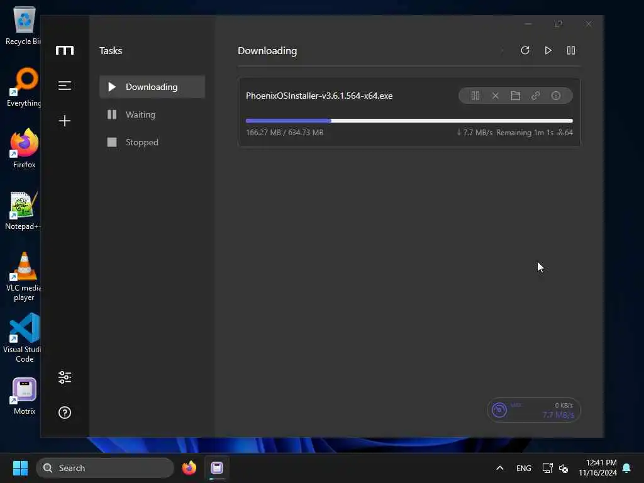Show hidden system tray icons

coord(500,468)
